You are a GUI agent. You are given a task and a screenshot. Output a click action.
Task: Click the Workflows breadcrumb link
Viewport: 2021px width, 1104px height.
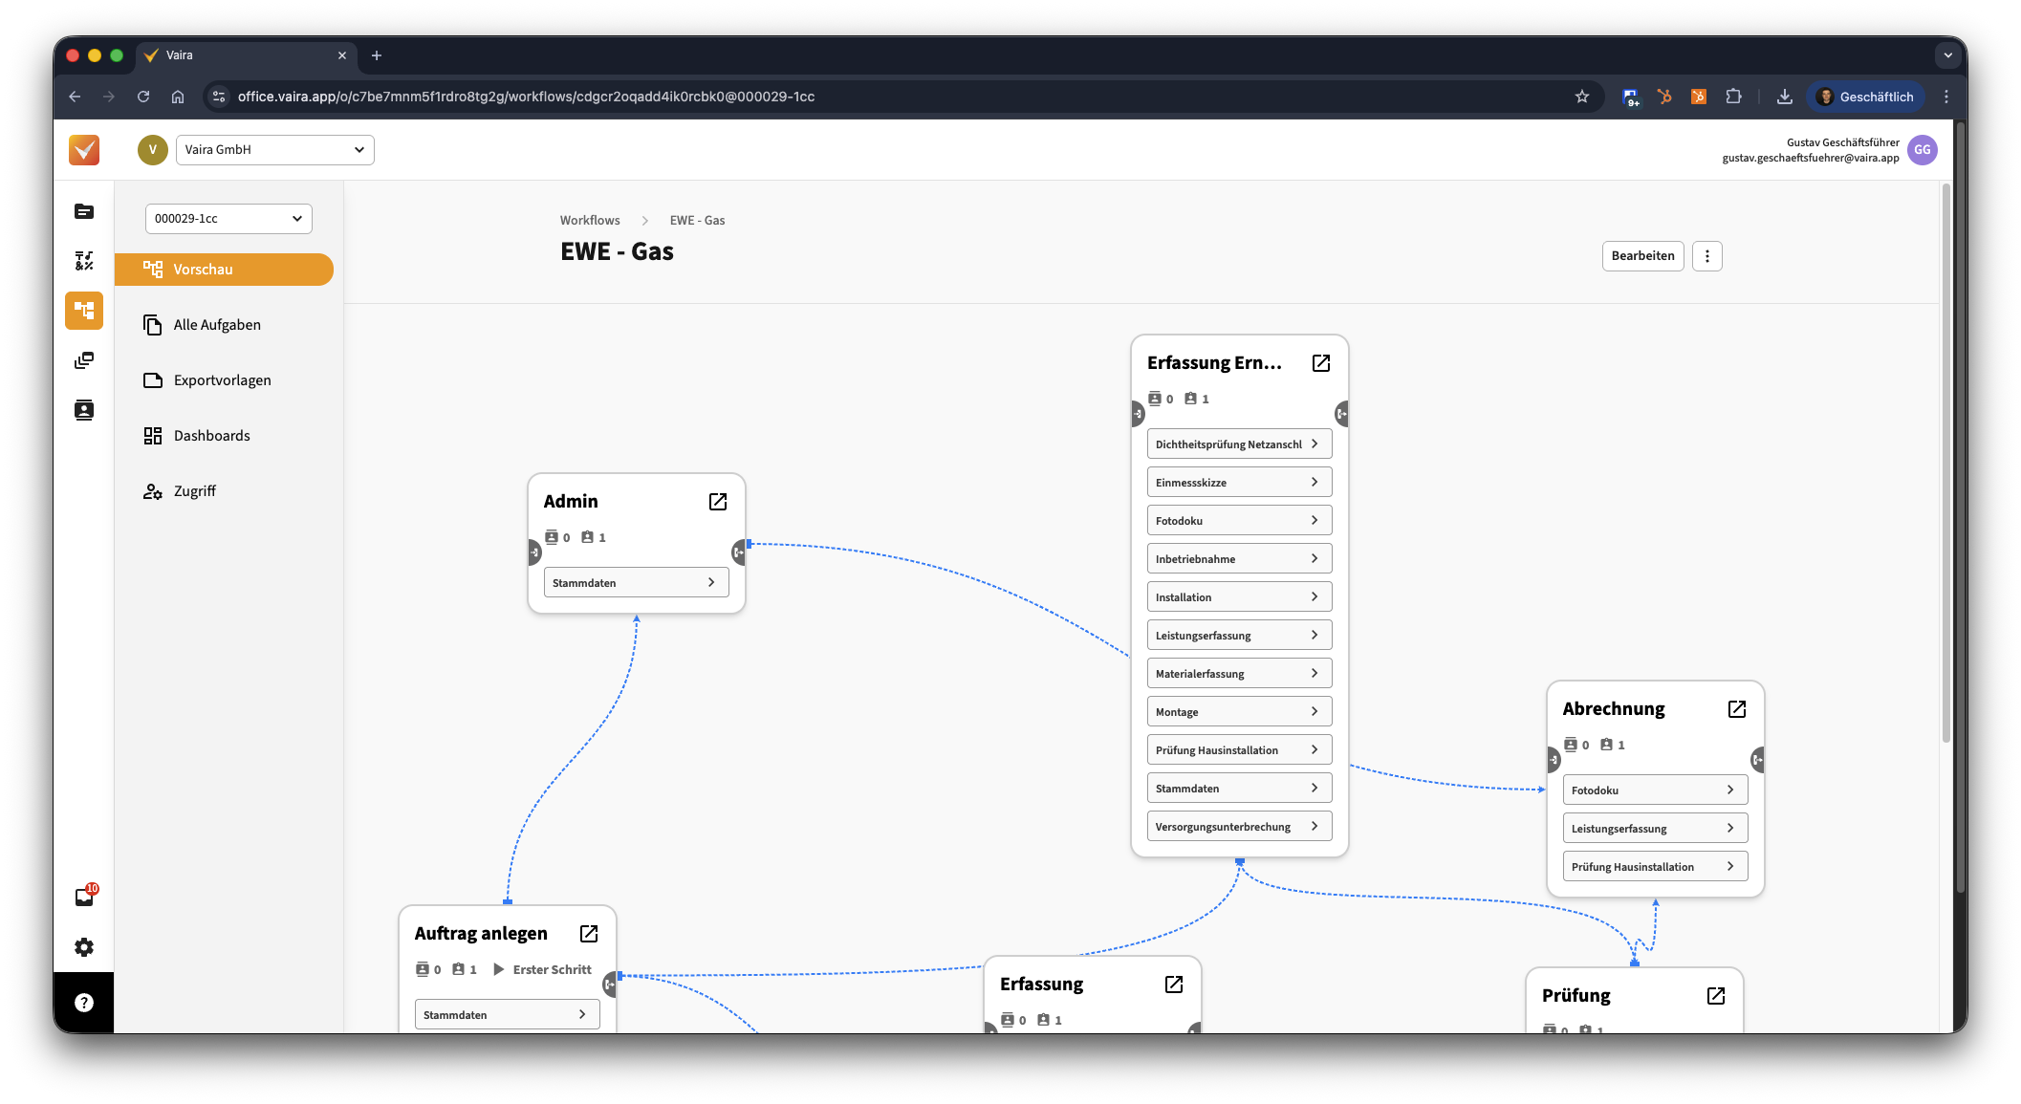(x=590, y=221)
